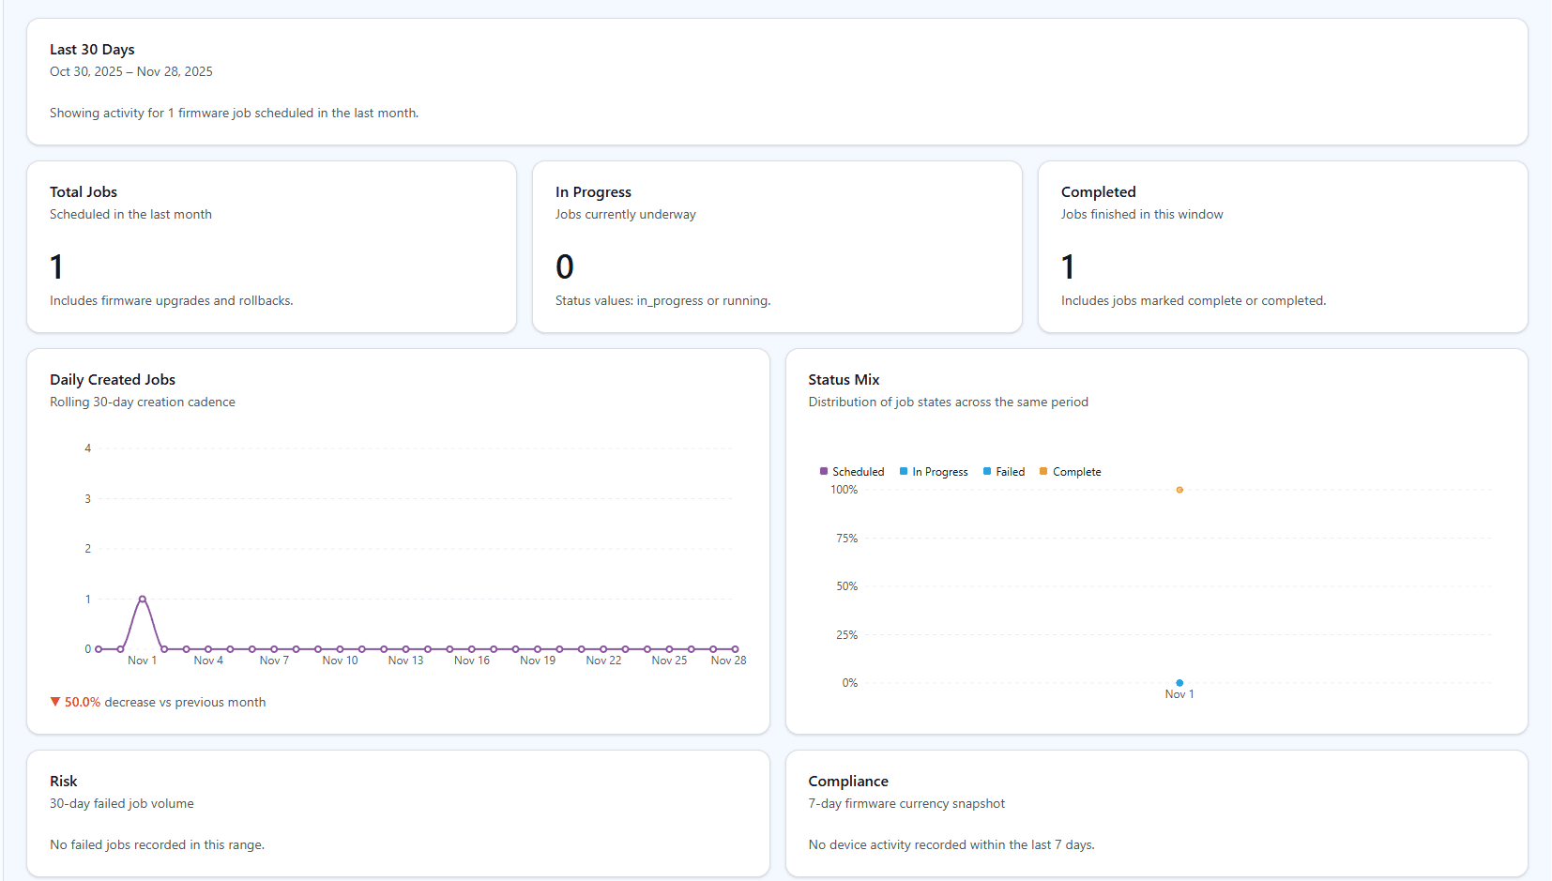Image resolution: width=1552 pixels, height=881 pixels.
Task: Expand the Compliance panel details
Action: [848, 781]
